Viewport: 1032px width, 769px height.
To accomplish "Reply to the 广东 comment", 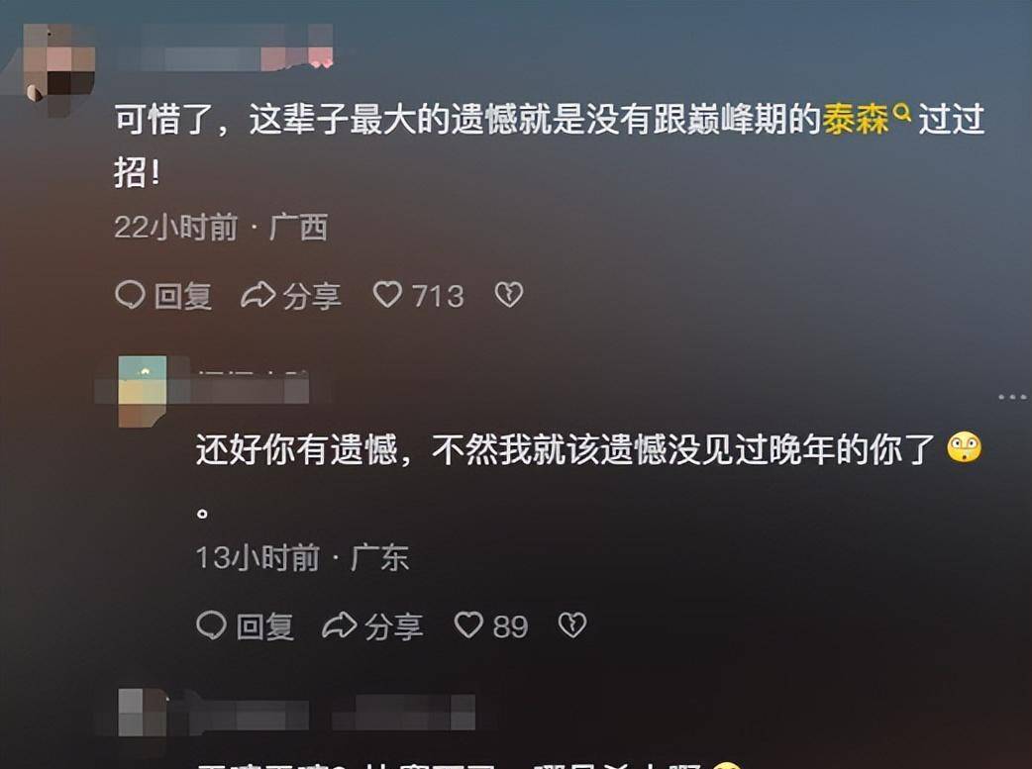I will tap(245, 625).
